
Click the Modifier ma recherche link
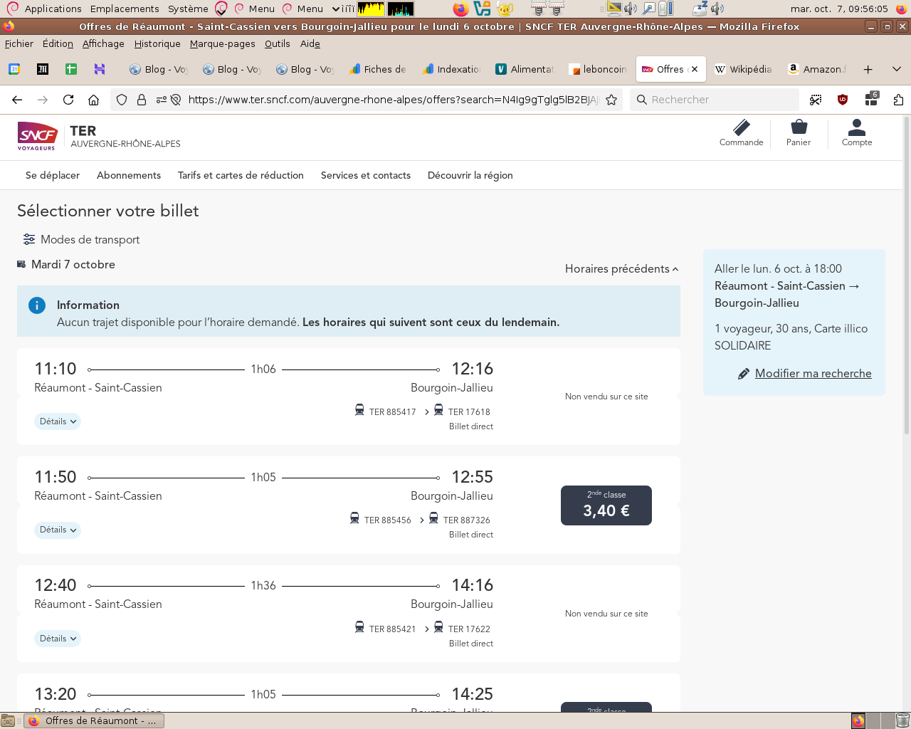point(813,374)
